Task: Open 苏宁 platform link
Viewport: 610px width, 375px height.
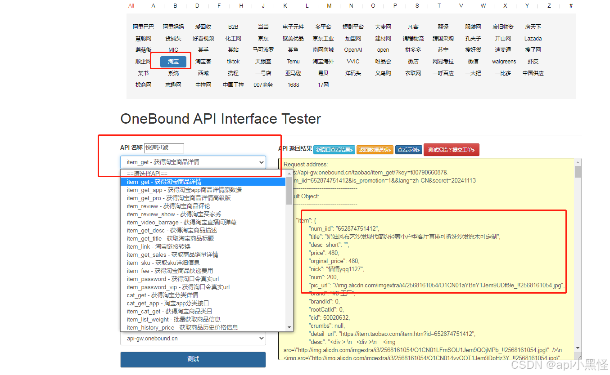Action: click(443, 50)
